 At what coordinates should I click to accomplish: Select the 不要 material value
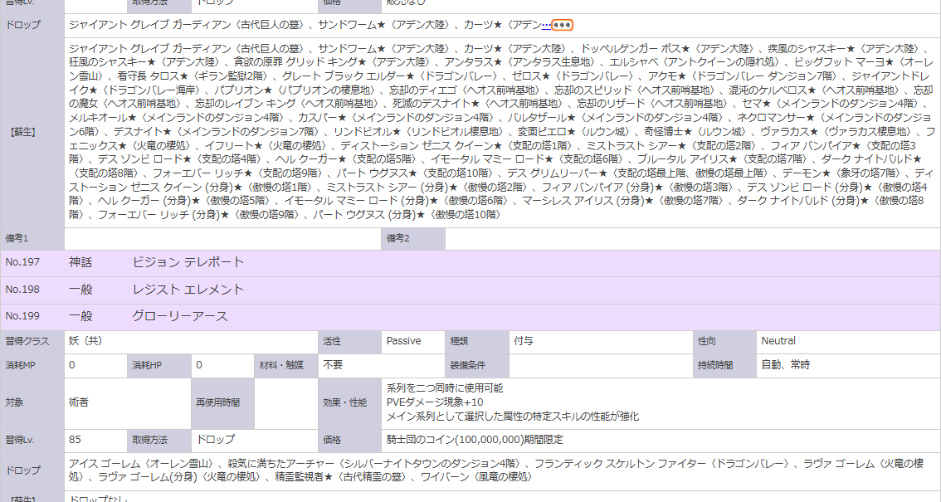[x=333, y=364]
